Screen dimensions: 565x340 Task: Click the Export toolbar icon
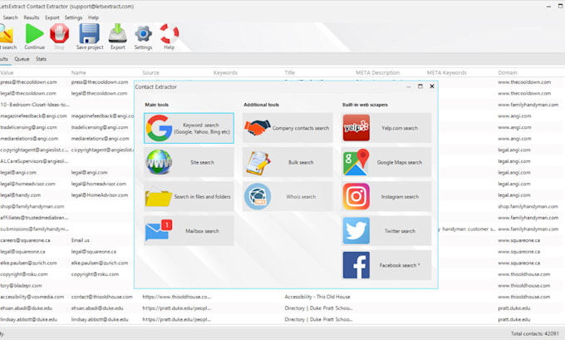click(117, 34)
